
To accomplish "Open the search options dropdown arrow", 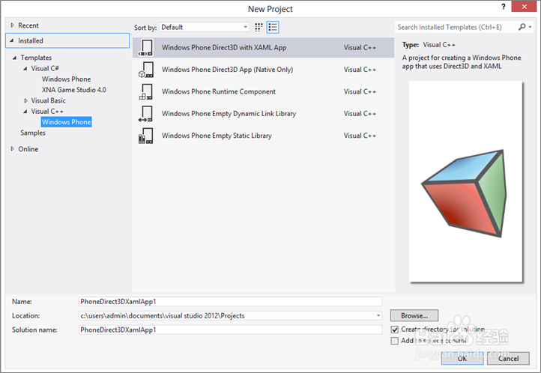I will coord(531,27).
